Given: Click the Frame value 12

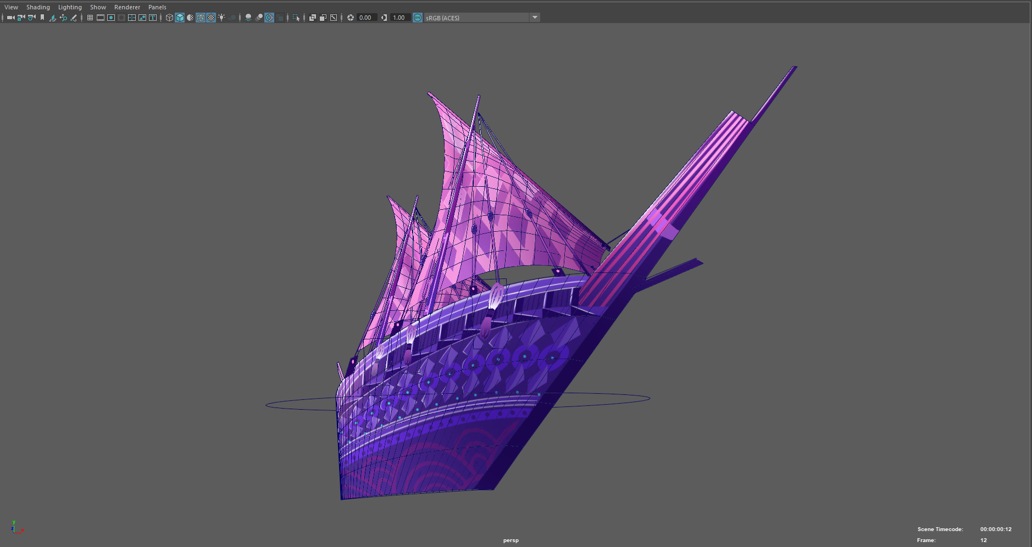Looking at the screenshot, I should (984, 540).
